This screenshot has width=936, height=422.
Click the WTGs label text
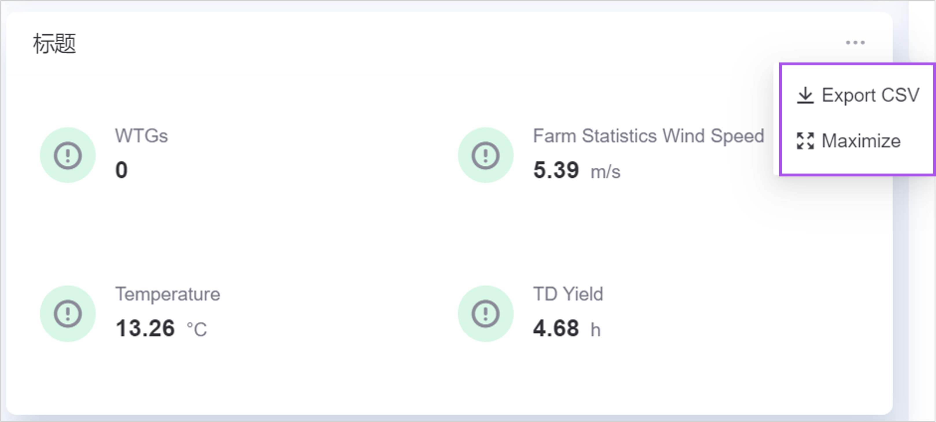click(x=141, y=136)
